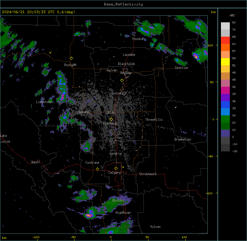
Task: Pick the dark green 10-20 dBZ legend swatch
Action: pos(225,126)
